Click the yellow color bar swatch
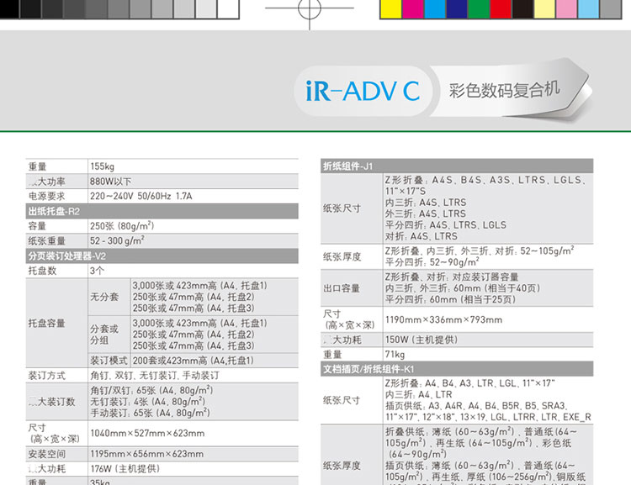631x485 pixels. tap(391, 9)
